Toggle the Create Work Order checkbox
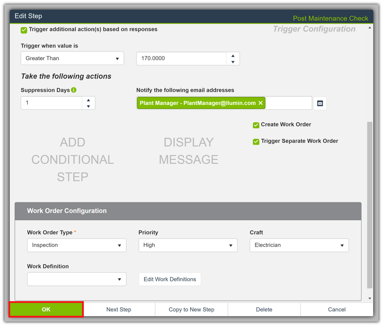This screenshot has width=383, height=326. pos(256,125)
